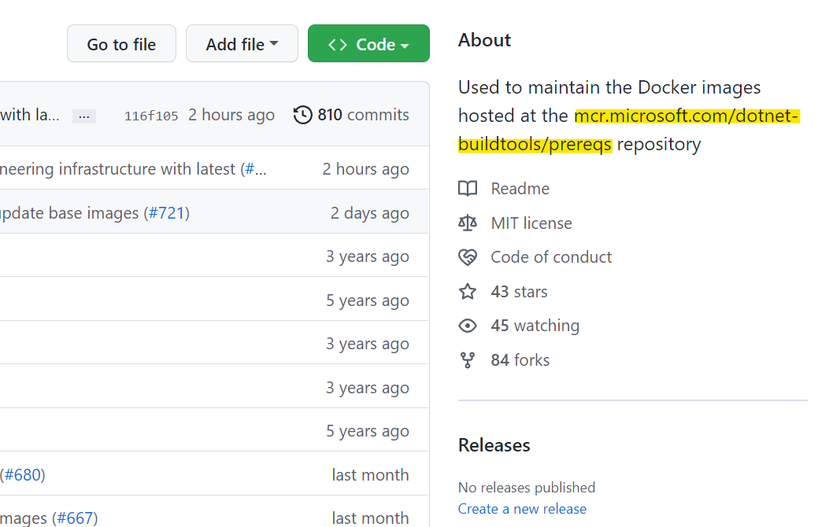The height and width of the screenshot is (527, 829).
Task: Expand the green Code dropdown
Action: pyautogui.click(x=368, y=44)
